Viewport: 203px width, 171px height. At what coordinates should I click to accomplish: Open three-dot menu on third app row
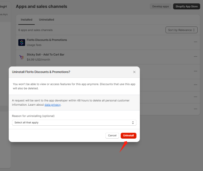(x=195, y=71)
